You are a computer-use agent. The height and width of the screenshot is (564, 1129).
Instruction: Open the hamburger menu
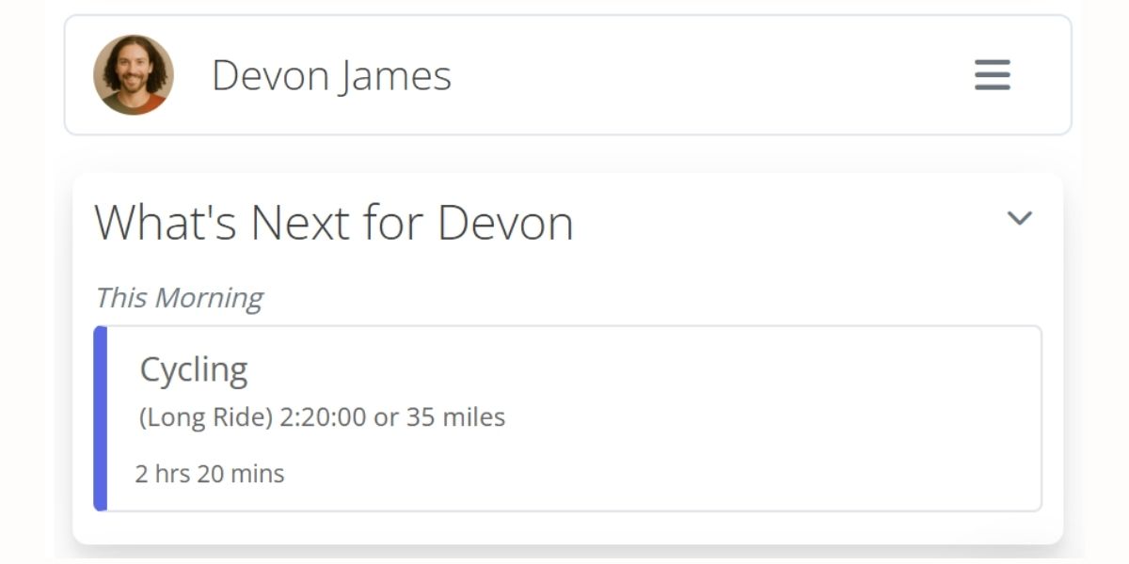[992, 75]
